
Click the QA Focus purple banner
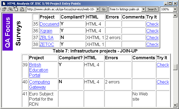[8, 32]
